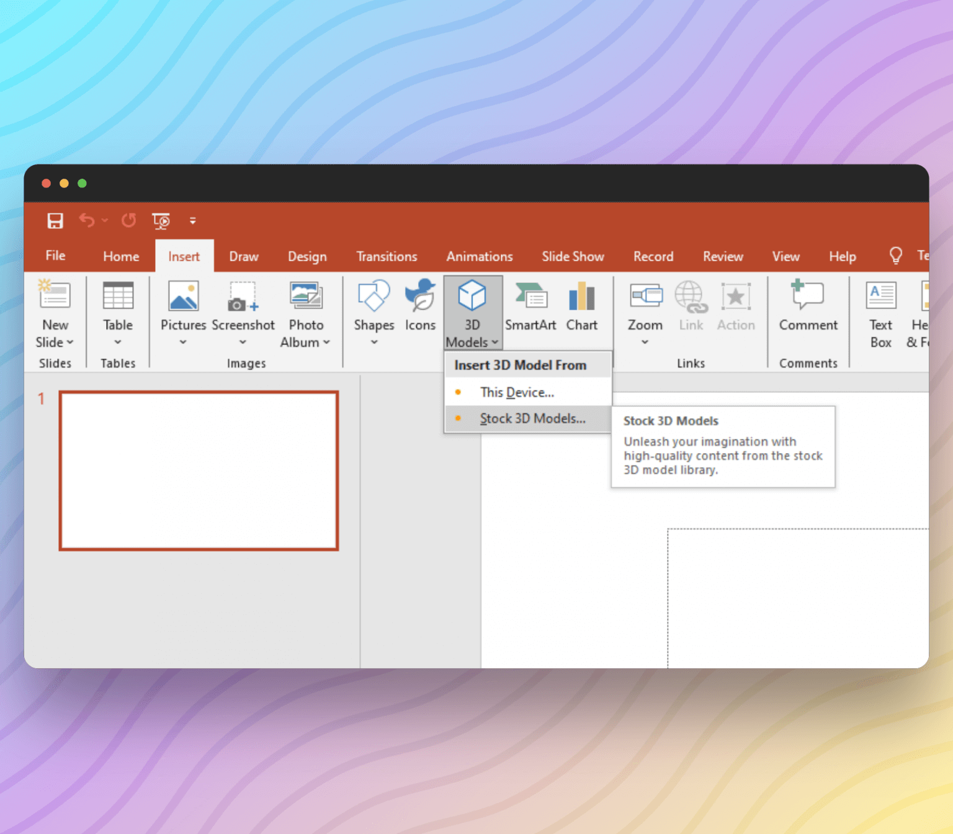This screenshot has height=834, width=953.
Task: Insert a Chart
Action: tap(581, 307)
